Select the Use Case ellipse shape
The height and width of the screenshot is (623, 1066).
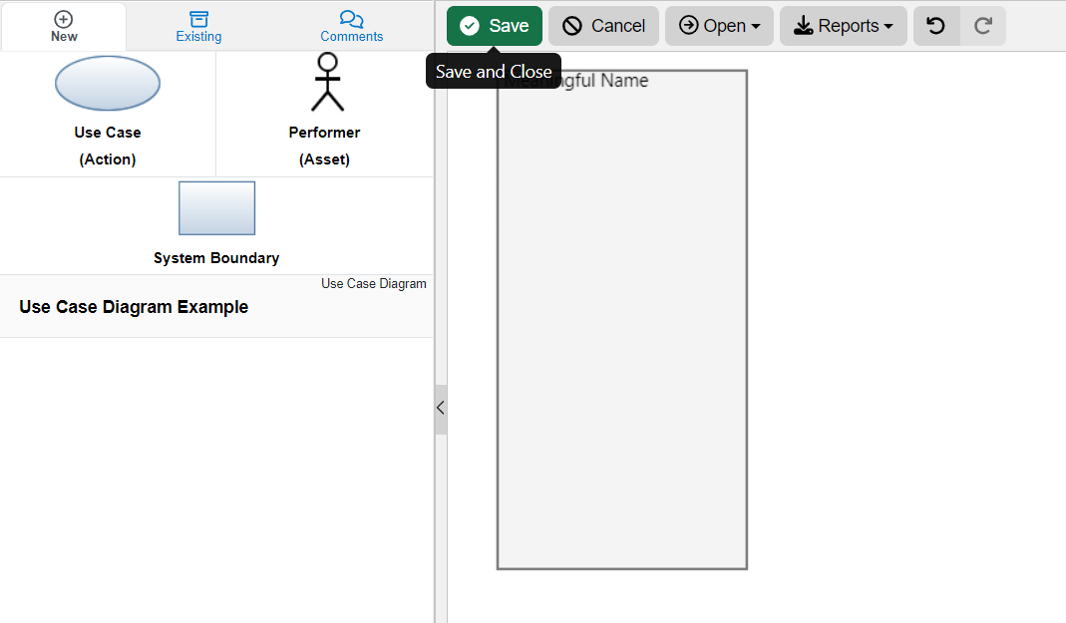pos(107,84)
